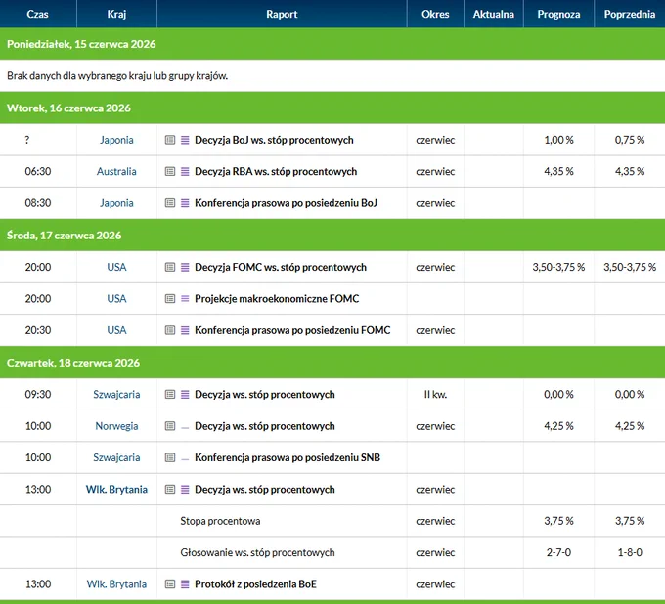Open Wlk. Brytania link for rate decision
Image resolution: width=665 pixels, height=604 pixels.
click(x=116, y=489)
